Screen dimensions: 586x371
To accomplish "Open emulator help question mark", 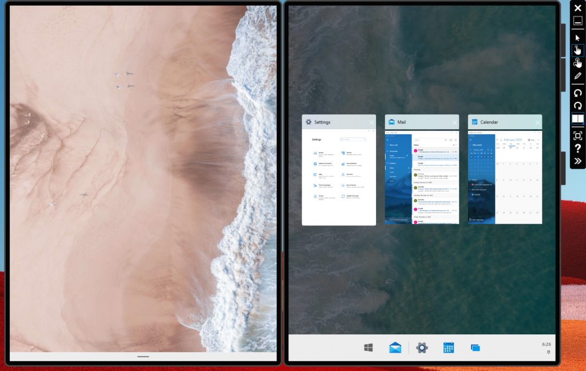I will [577, 149].
